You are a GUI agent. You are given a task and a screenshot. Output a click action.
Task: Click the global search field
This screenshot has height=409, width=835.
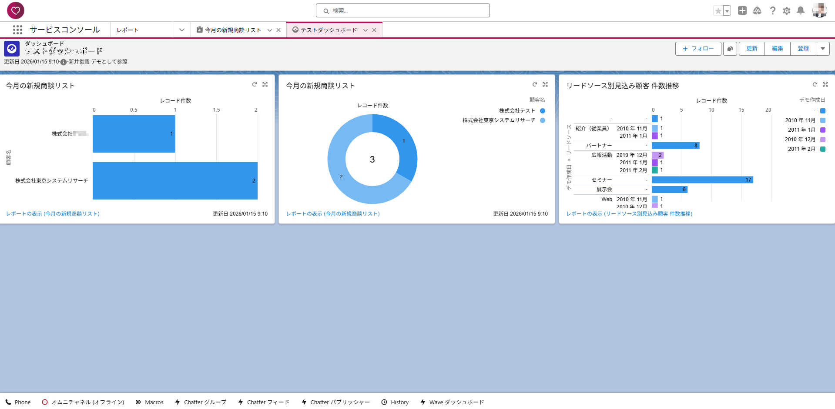pos(402,10)
